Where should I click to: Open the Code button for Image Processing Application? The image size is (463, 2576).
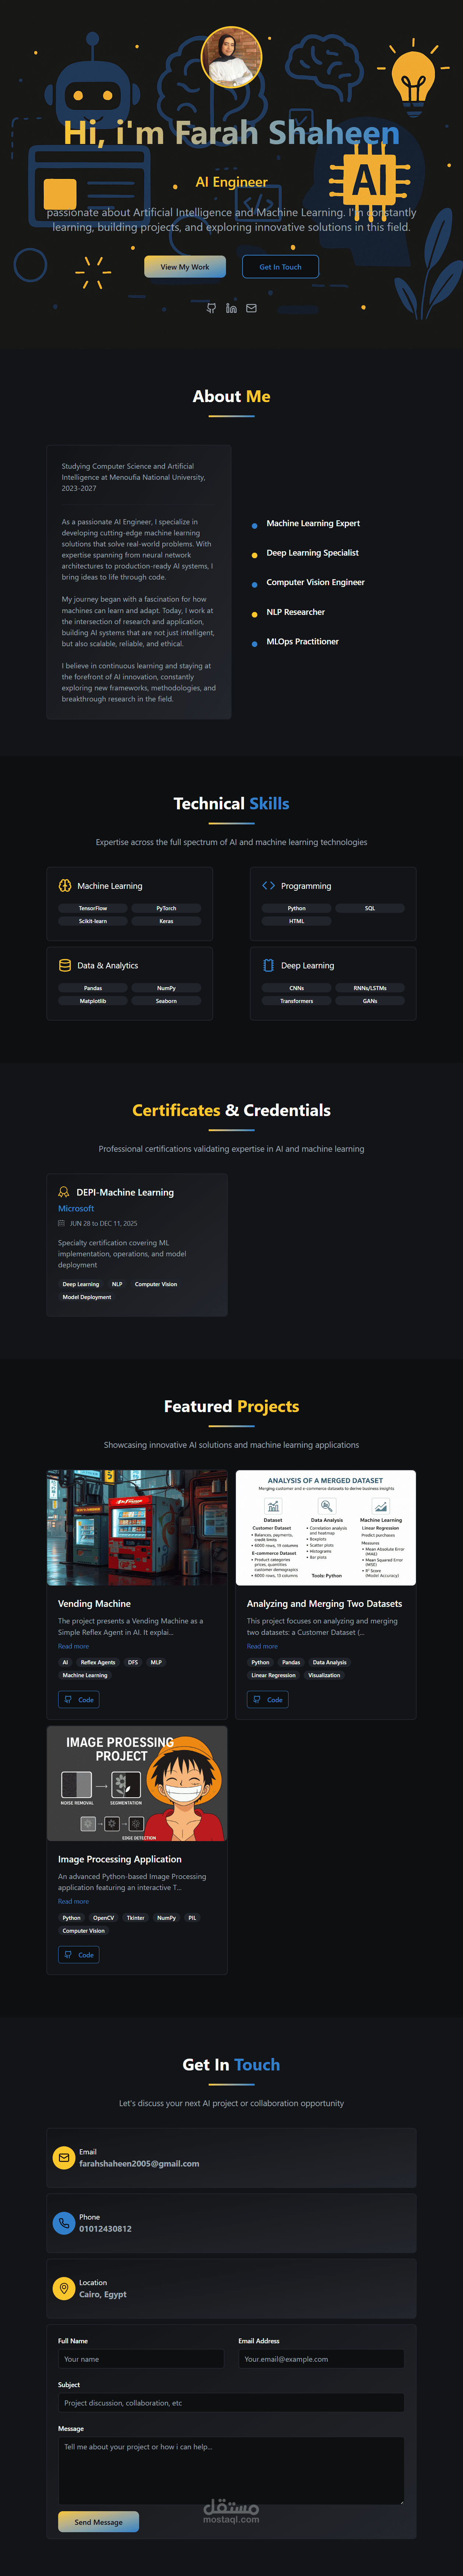click(x=79, y=1955)
